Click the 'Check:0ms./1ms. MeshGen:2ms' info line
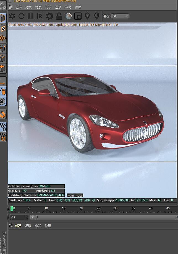 click(x=63, y=25)
